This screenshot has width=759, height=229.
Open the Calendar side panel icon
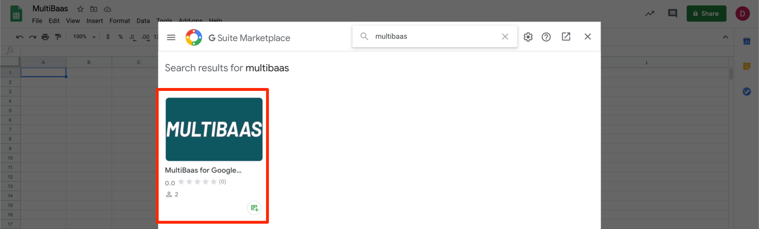tap(747, 42)
